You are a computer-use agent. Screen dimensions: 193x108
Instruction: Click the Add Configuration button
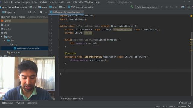click(x=147, y=7)
